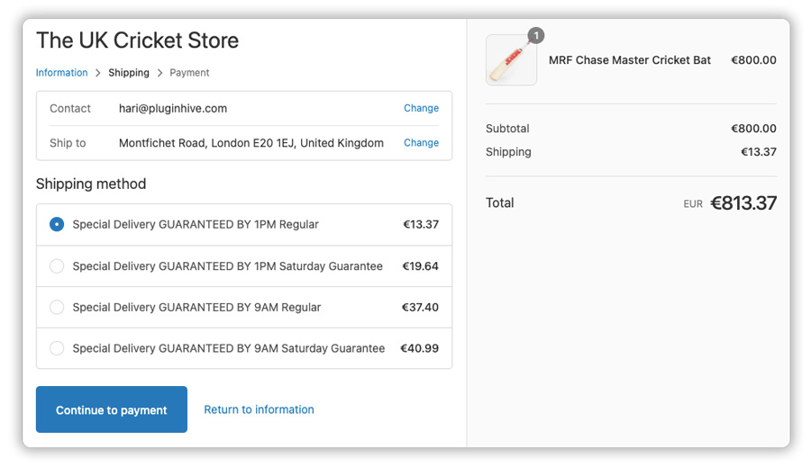The width and height of the screenshot is (811, 467).
Task: Click the €13.37 price in shipping methods
Action: (421, 224)
